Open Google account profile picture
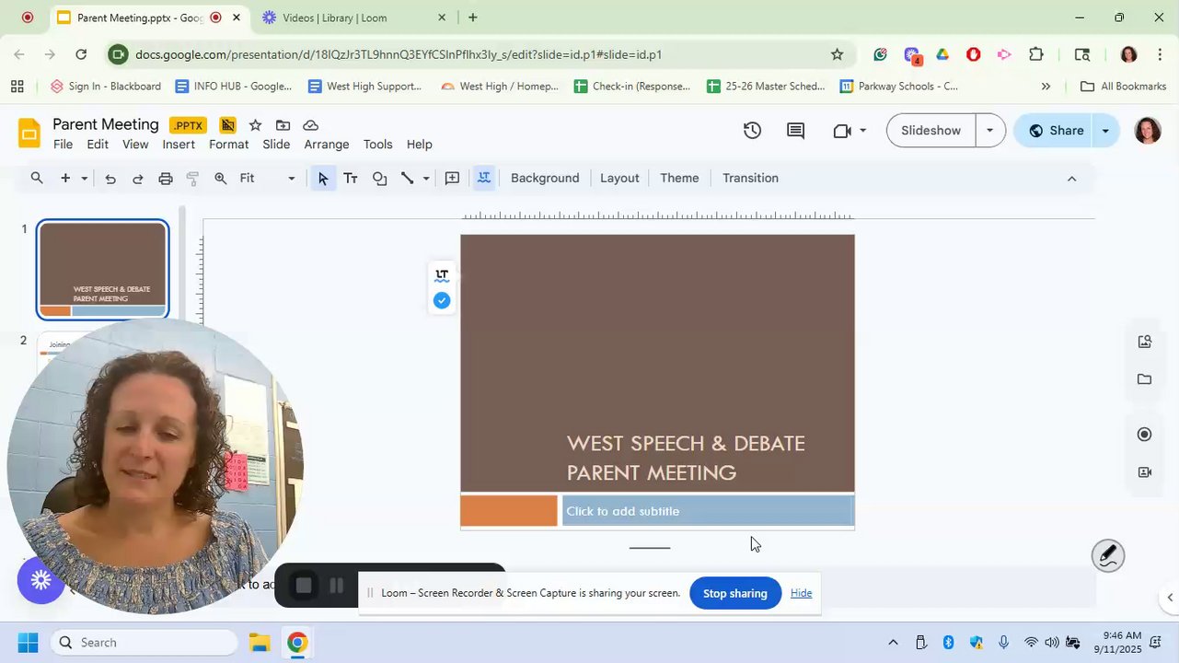 tap(1148, 131)
